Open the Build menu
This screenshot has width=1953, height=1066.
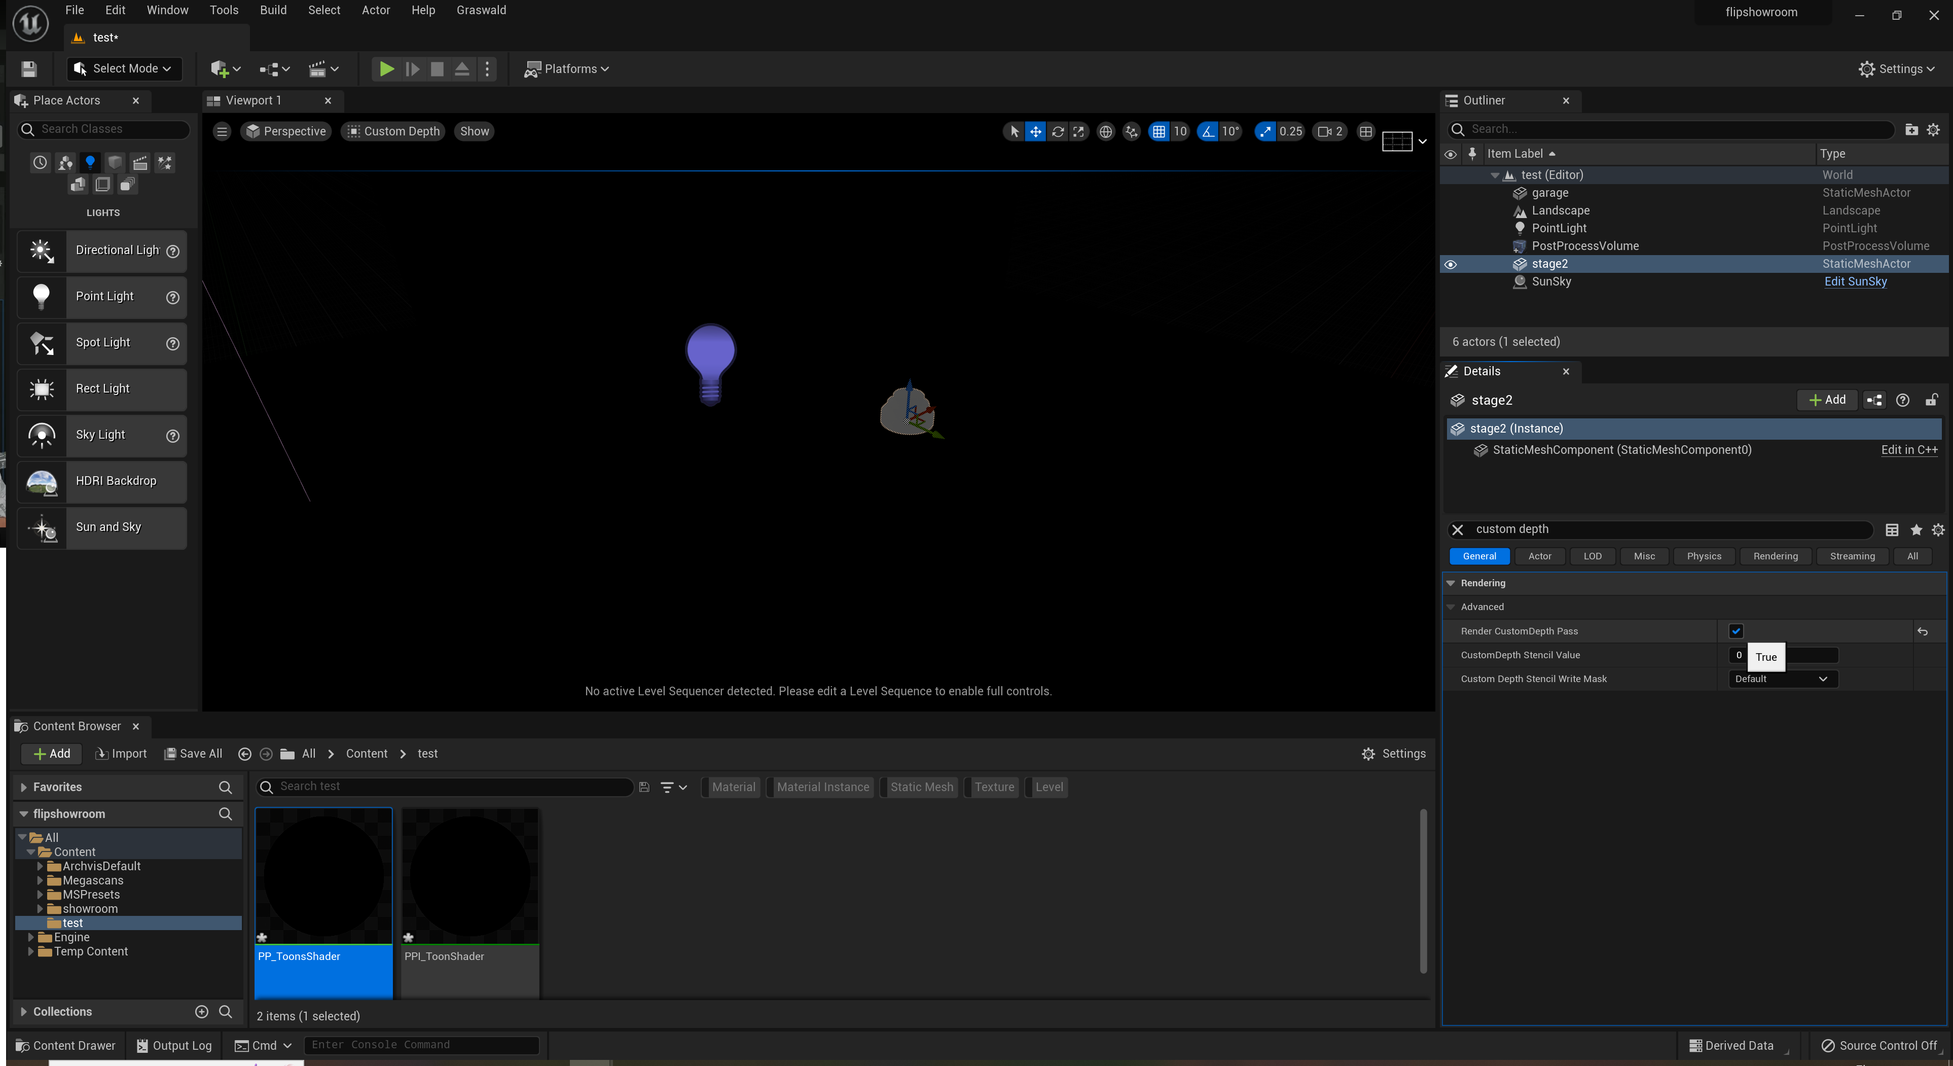pos(273,10)
